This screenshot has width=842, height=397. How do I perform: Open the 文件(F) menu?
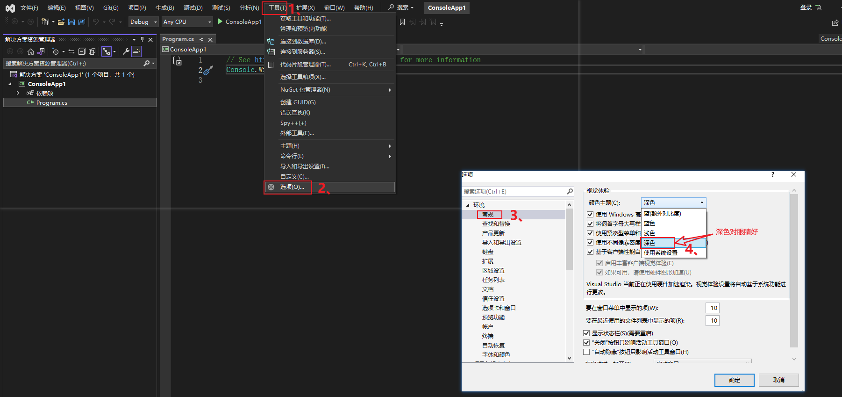[29, 7]
